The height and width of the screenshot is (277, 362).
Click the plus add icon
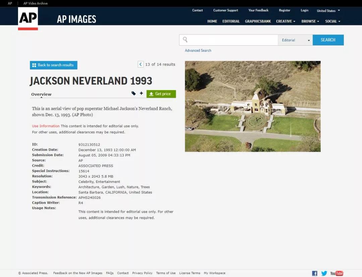tap(141, 93)
